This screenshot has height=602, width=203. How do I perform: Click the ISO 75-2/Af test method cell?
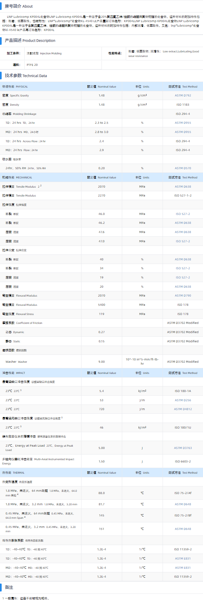point(183,493)
